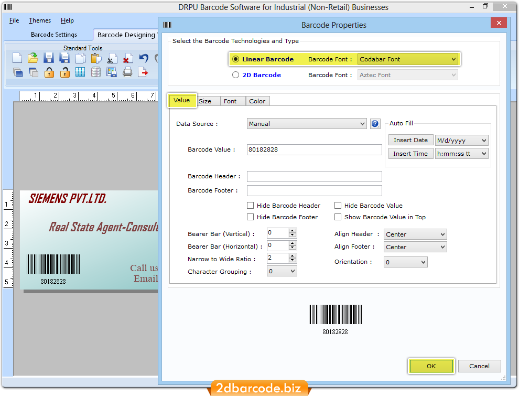Click the OK button

tap(431, 366)
